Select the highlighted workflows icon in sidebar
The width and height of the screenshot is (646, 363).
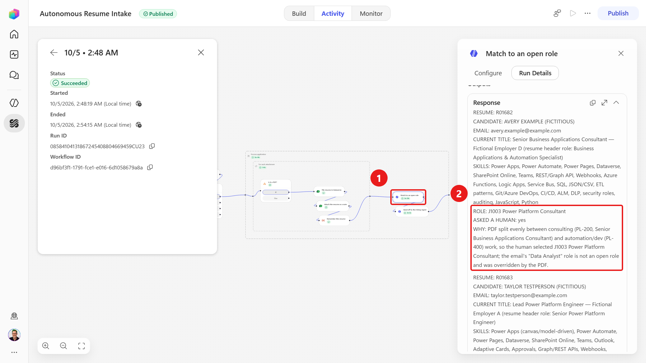tap(14, 123)
